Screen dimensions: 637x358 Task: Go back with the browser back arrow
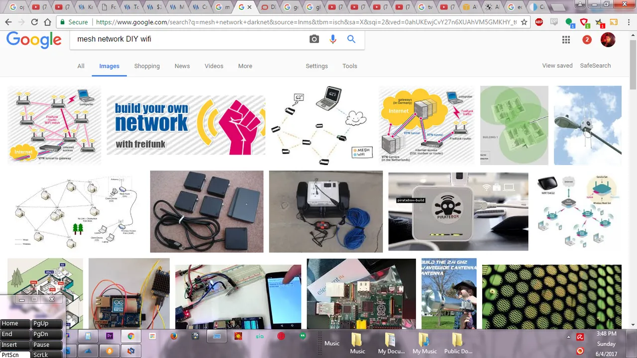click(x=8, y=22)
